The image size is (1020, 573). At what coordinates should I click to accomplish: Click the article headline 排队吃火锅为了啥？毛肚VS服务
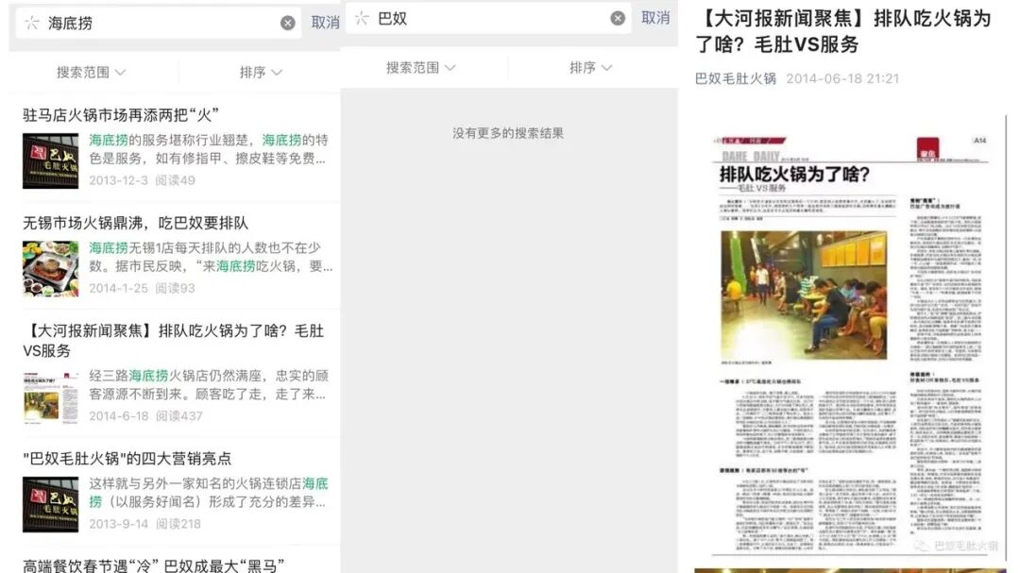pyautogui.click(x=843, y=30)
